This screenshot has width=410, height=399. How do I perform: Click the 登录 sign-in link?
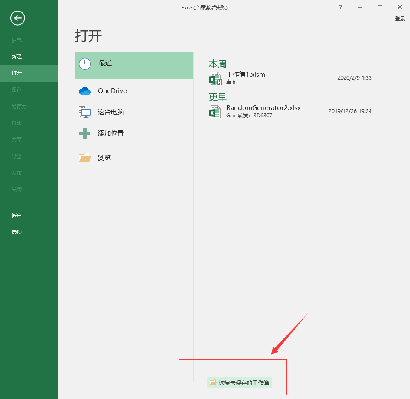tap(400, 19)
